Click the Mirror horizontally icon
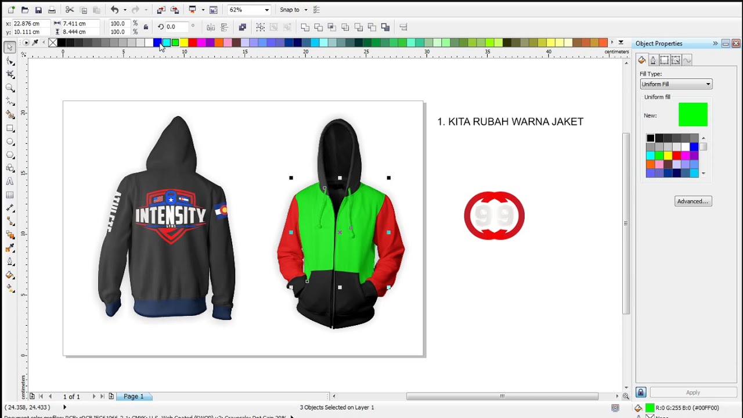 pyautogui.click(x=211, y=27)
